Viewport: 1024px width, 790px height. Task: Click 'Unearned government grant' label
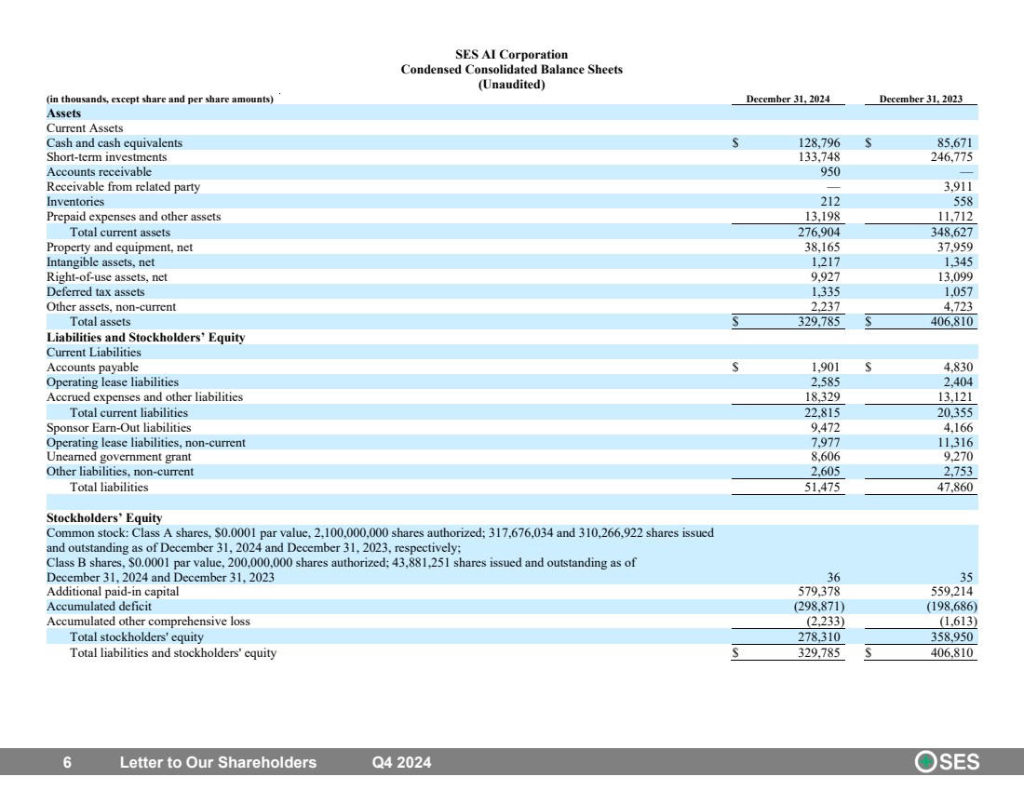[119, 457]
